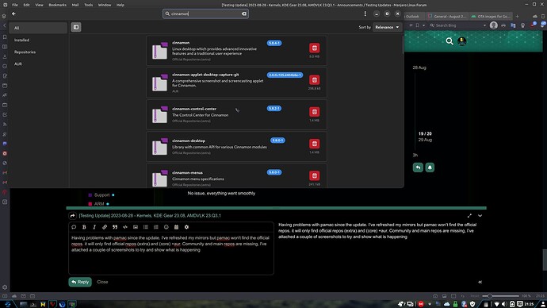Toggle the sidebar view button in Pamac
Viewport: 547px width, 308px height.
[75, 27]
